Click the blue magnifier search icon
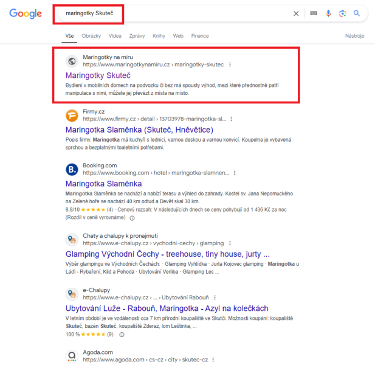 pyautogui.click(x=357, y=13)
